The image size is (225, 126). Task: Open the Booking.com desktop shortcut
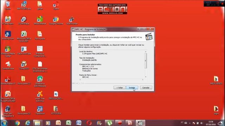pos(8,35)
